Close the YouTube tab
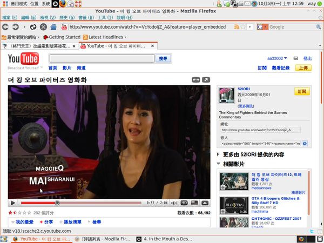Viewport: 324px width, 243px height. (152, 46)
